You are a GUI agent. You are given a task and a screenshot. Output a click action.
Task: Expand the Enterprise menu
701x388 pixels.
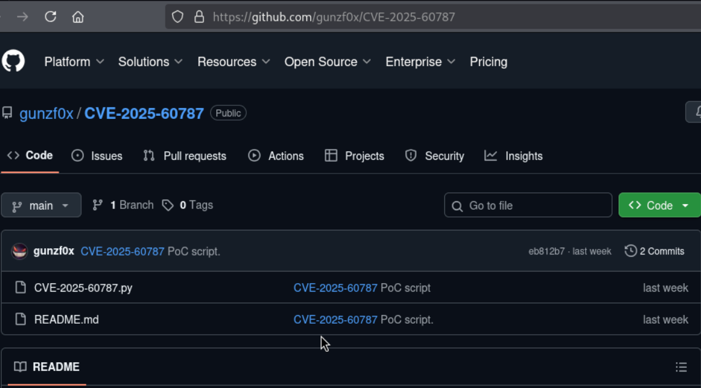click(x=420, y=62)
